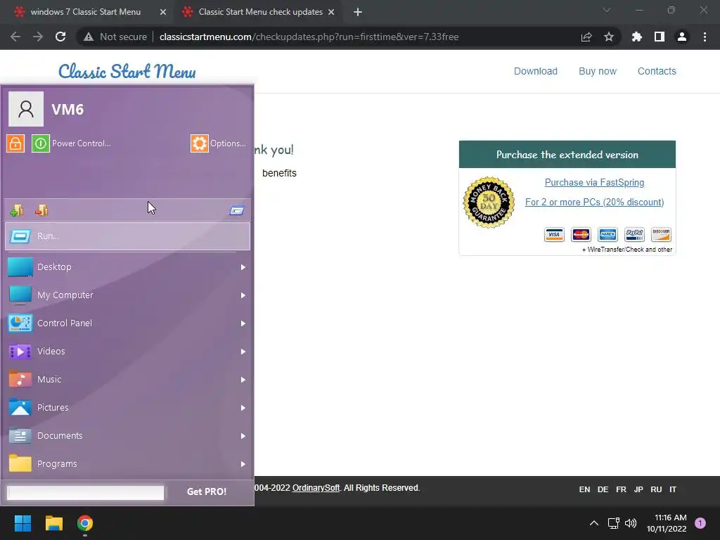The image size is (720, 540).
Task: Open Chrome tab search dropdown chevron
Action: (x=607, y=10)
